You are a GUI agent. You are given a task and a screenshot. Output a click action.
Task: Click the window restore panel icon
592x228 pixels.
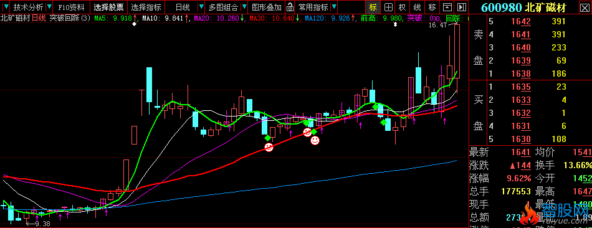tap(447, 7)
